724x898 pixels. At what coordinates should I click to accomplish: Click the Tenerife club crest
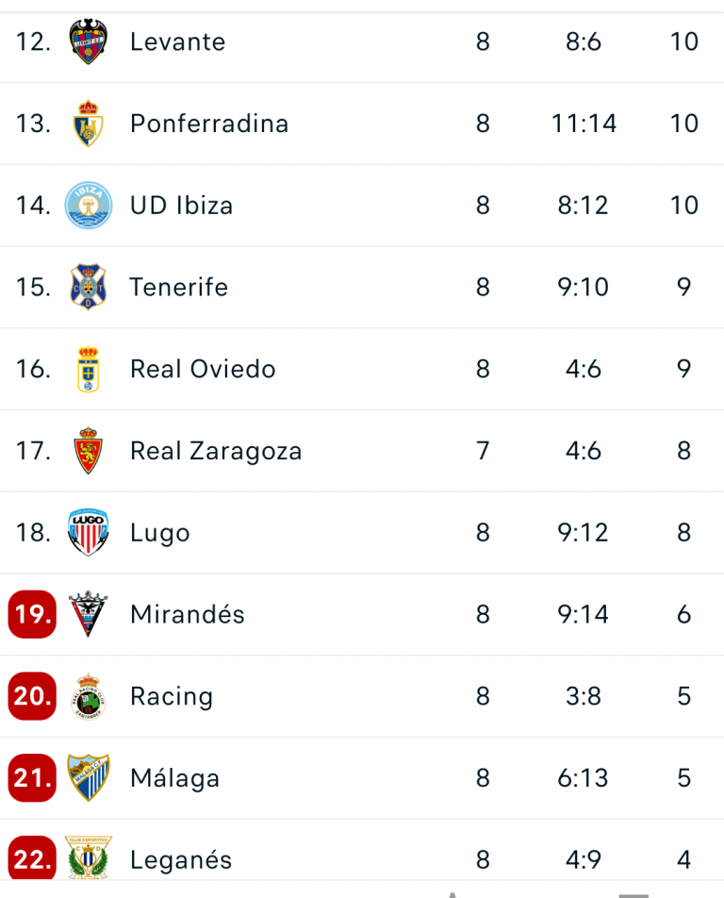[89, 287]
